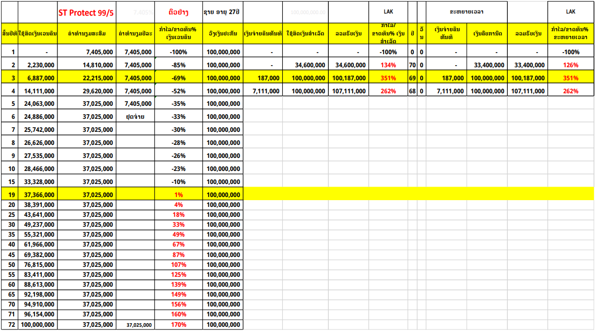The width and height of the screenshot is (597, 332).
Task: Select the age cell showing 68
Action: [412, 91]
